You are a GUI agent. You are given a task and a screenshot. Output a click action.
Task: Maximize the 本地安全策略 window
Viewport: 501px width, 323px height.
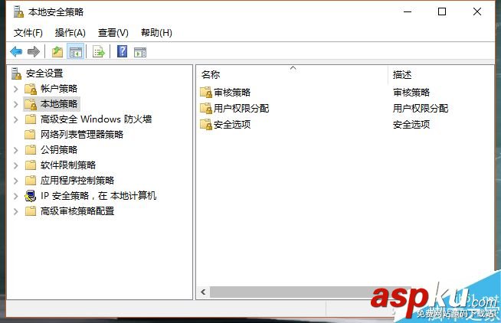point(442,11)
